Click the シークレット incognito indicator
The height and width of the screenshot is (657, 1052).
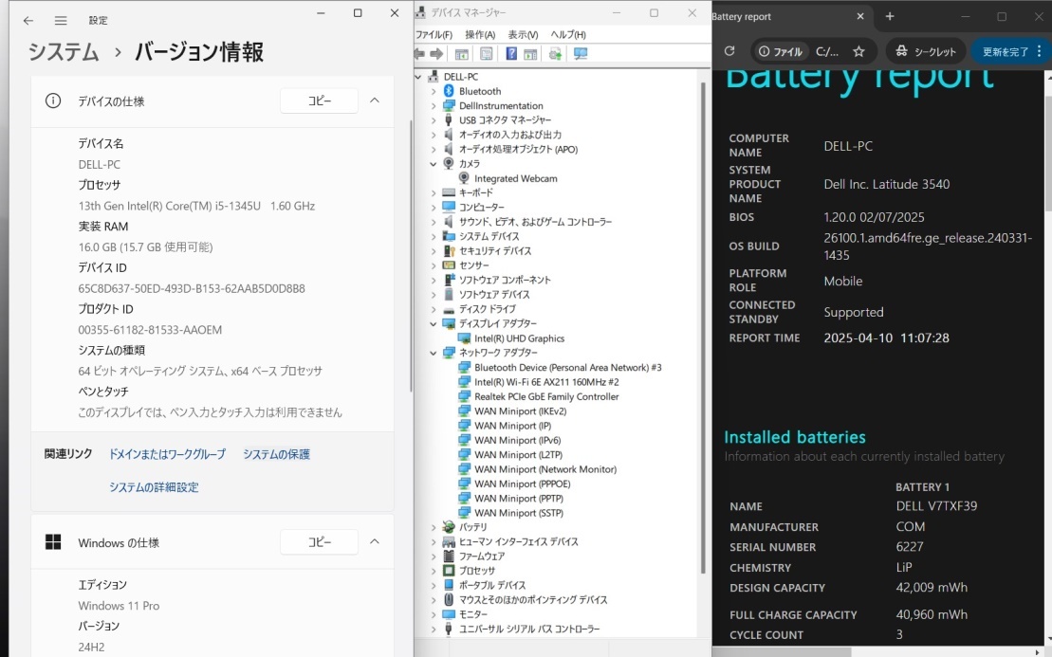(x=926, y=51)
